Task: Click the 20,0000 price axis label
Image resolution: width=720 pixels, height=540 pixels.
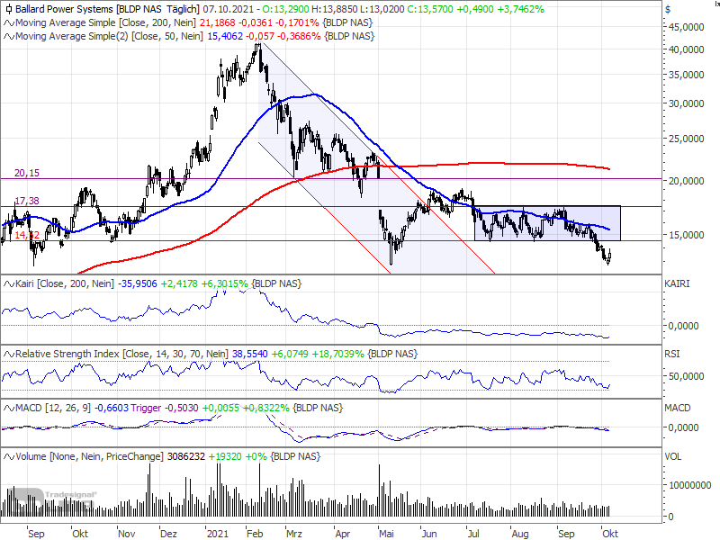Action: click(687, 181)
